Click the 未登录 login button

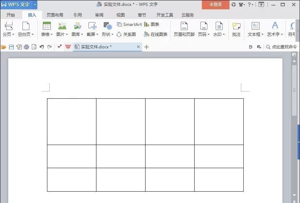point(215,4)
